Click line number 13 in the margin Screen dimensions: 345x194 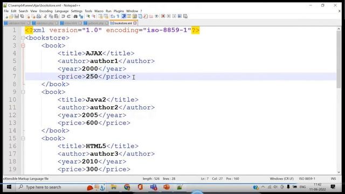12,123
